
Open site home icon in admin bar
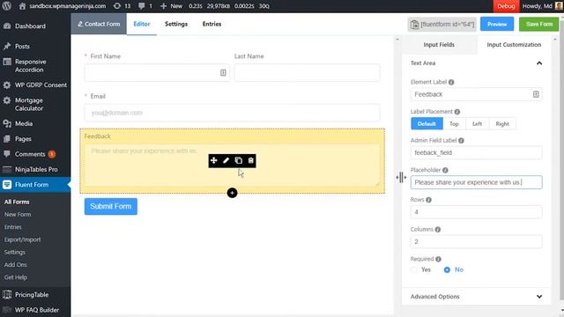pyautogui.click(x=22, y=6)
